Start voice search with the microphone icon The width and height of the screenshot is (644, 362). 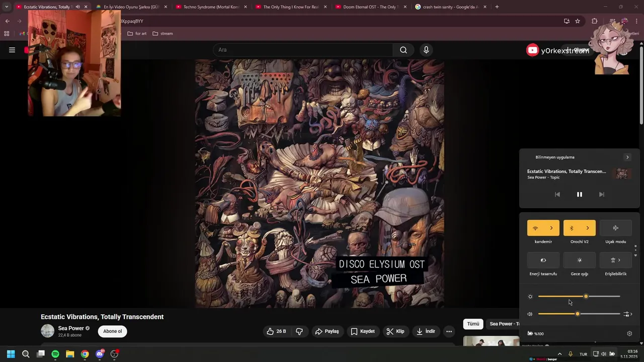pyautogui.click(x=426, y=50)
